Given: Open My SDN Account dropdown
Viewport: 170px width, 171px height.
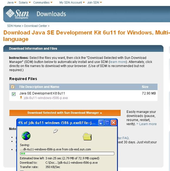Looking at the screenshot, I should [72, 2].
